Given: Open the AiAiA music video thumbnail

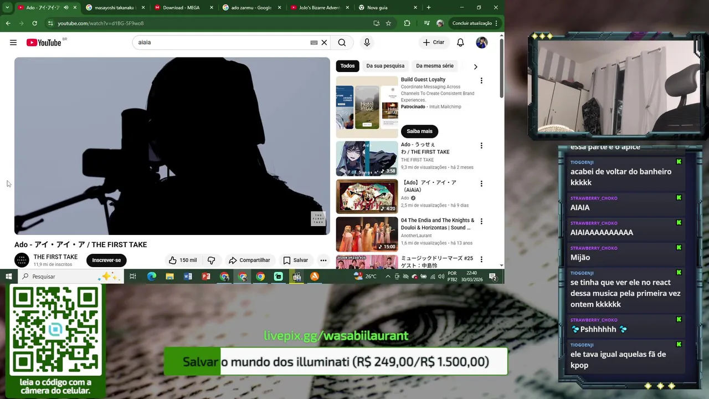Looking at the screenshot, I should (x=367, y=196).
